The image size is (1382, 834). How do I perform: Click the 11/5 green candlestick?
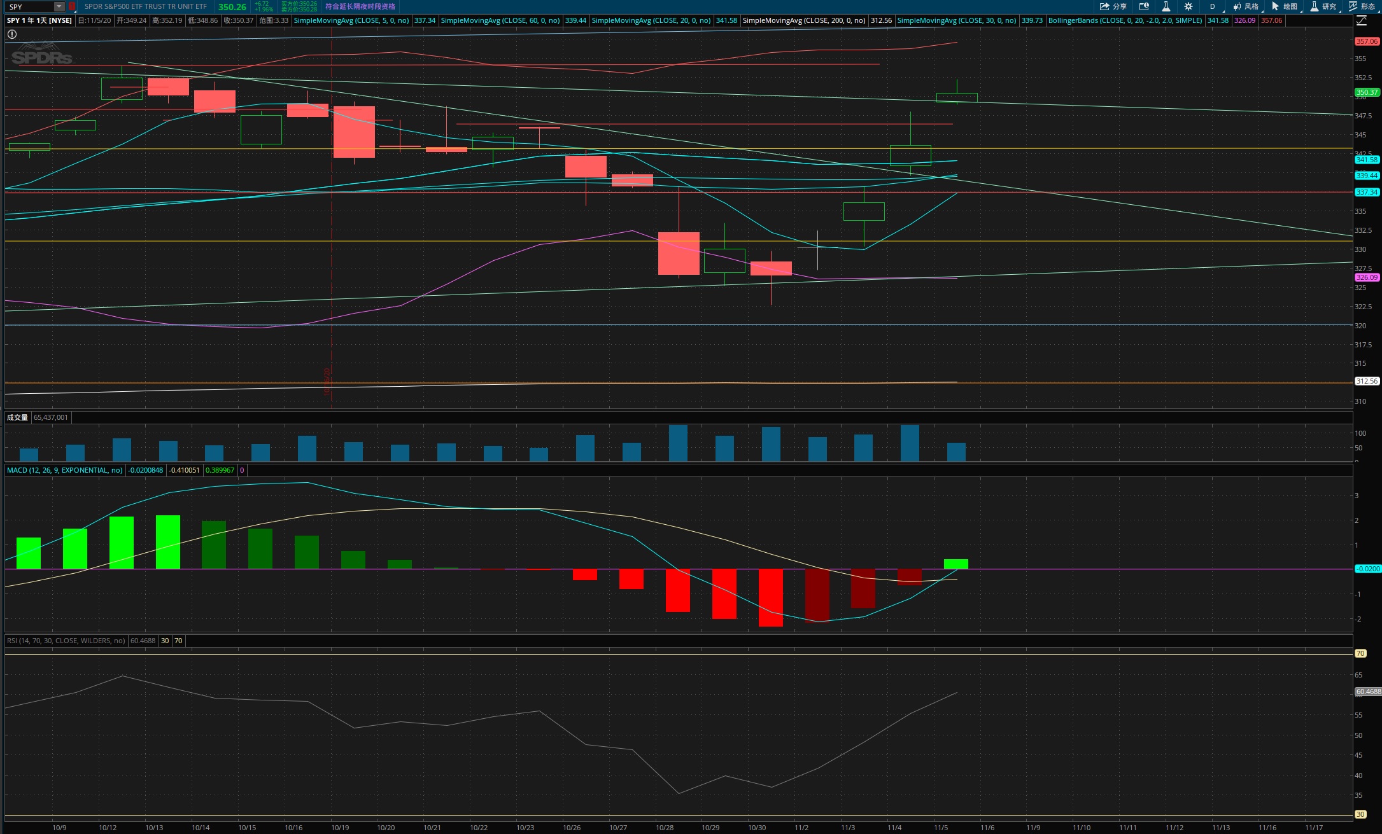click(957, 97)
